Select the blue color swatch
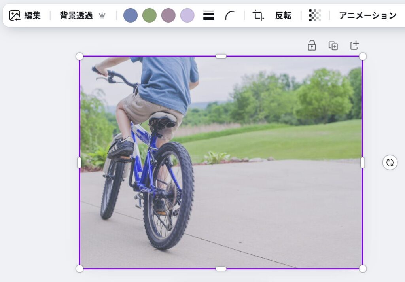Viewport: 405px width, 282px height. (x=131, y=15)
